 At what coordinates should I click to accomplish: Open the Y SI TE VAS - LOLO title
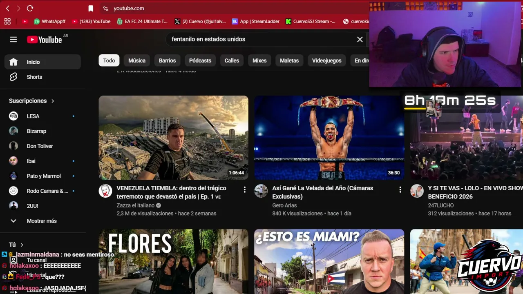475,192
